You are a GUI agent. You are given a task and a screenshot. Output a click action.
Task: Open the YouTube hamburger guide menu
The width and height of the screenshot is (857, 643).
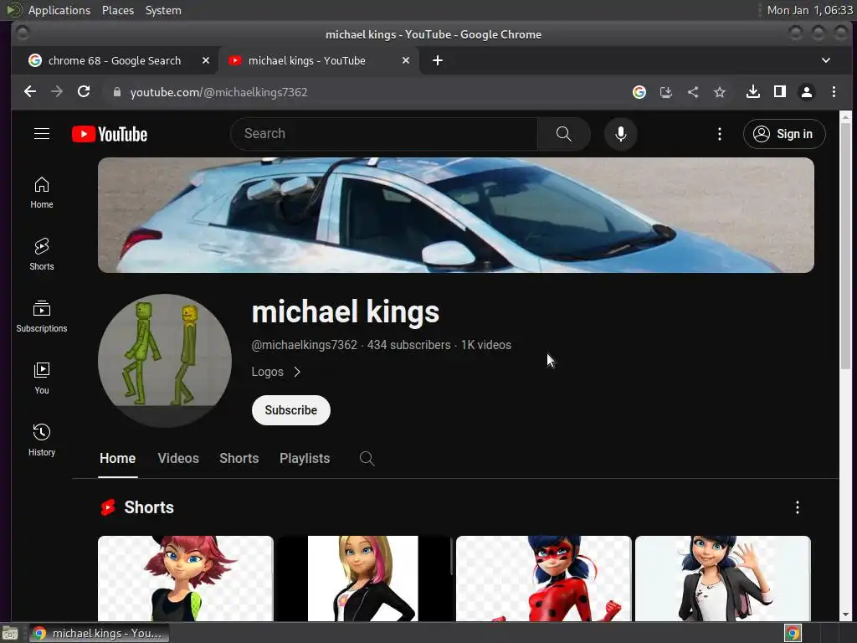click(x=42, y=134)
